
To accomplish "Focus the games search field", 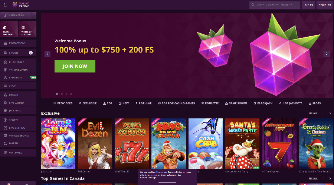I will tap(275, 5).
